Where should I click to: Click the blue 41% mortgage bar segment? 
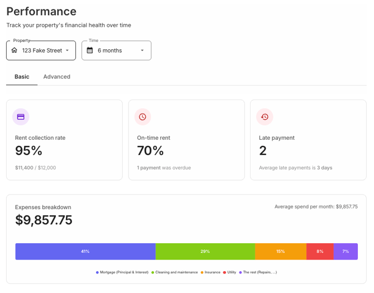[85, 252]
